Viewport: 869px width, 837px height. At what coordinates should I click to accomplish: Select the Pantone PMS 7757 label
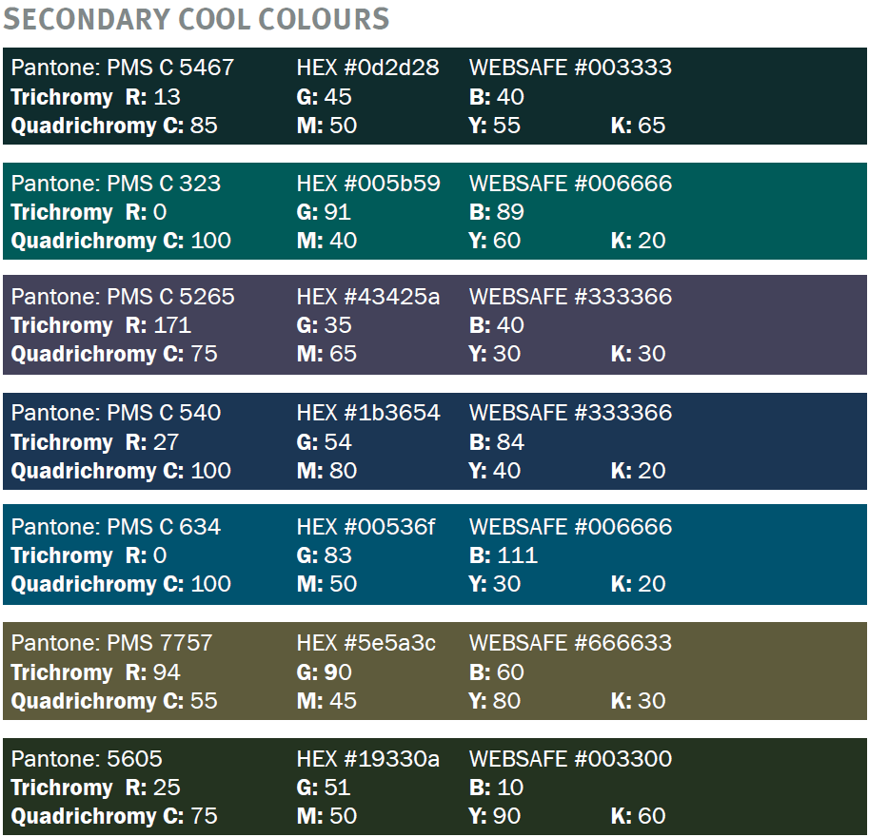coord(112,643)
